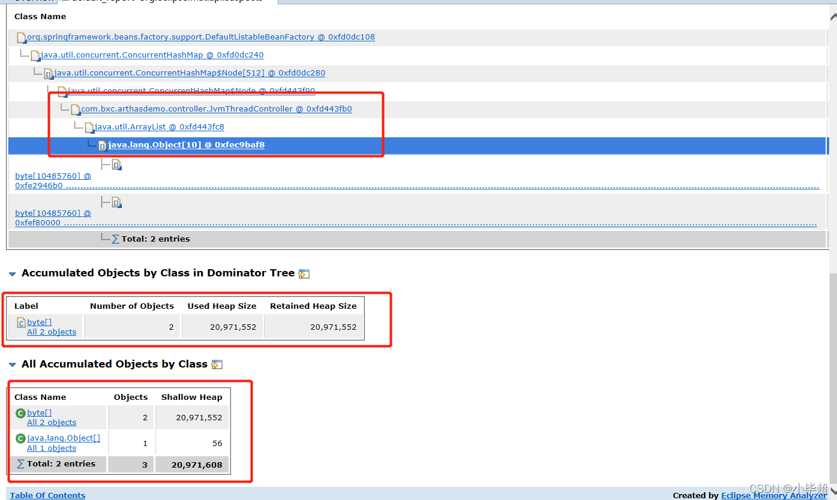Click Objects column header in class table
837x500 pixels.
point(131,397)
